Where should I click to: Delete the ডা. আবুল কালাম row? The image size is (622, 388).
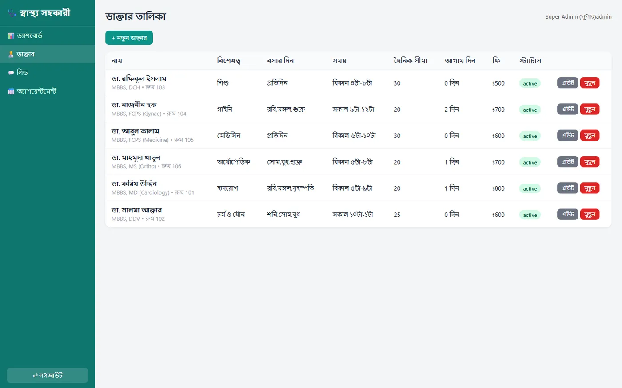tap(590, 135)
